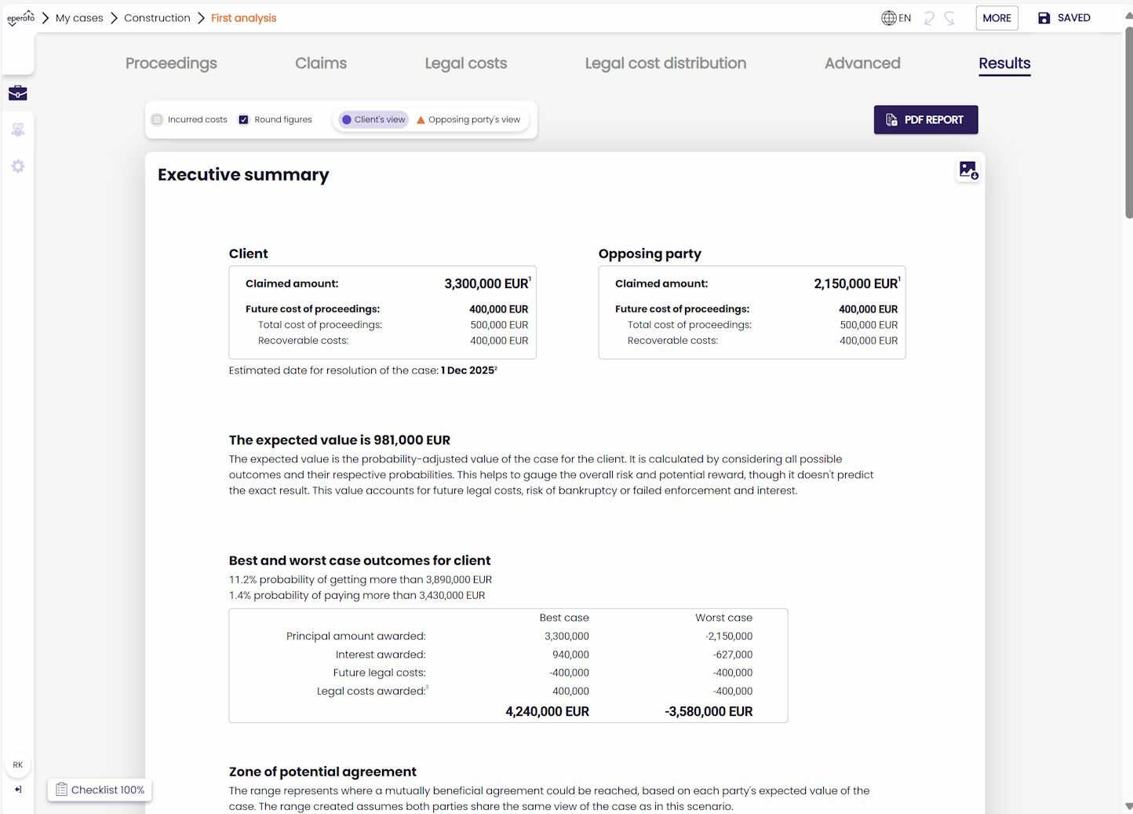Screen dimensions: 1133x814
Task: Click the redo arrow icon
Action: (949, 18)
